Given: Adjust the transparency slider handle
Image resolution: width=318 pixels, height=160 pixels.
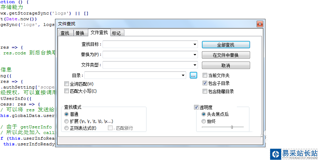Looking at the screenshot, I should pyautogui.click(x=232, y=127).
